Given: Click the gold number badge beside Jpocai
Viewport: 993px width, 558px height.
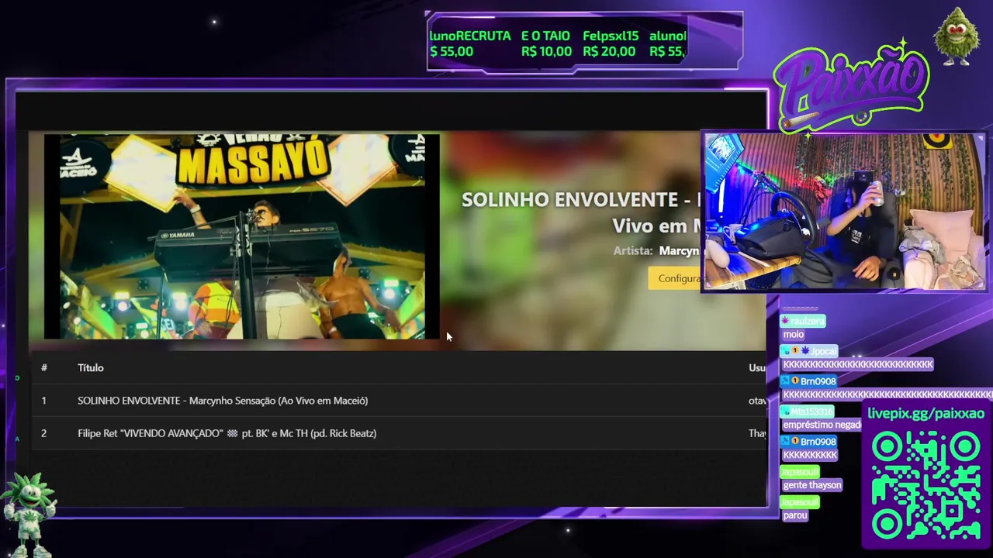Looking at the screenshot, I should [x=795, y=351].
